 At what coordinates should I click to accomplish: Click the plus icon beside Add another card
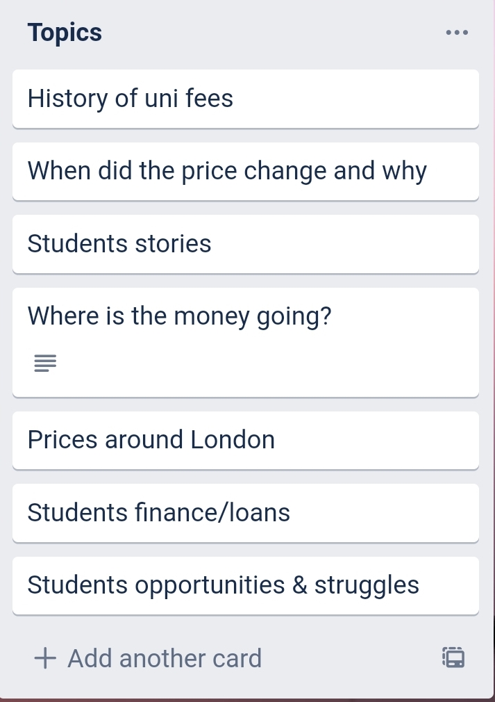coord(45,658)
